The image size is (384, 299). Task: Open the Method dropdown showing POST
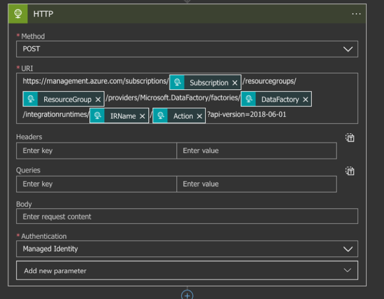[x=187, y=49]
